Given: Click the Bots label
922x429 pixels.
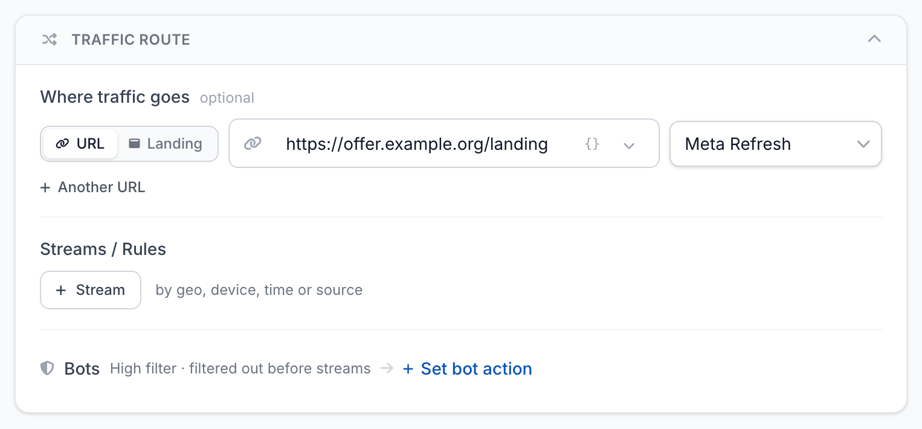Looking at the screenshot, I should [x=82, y=369].
